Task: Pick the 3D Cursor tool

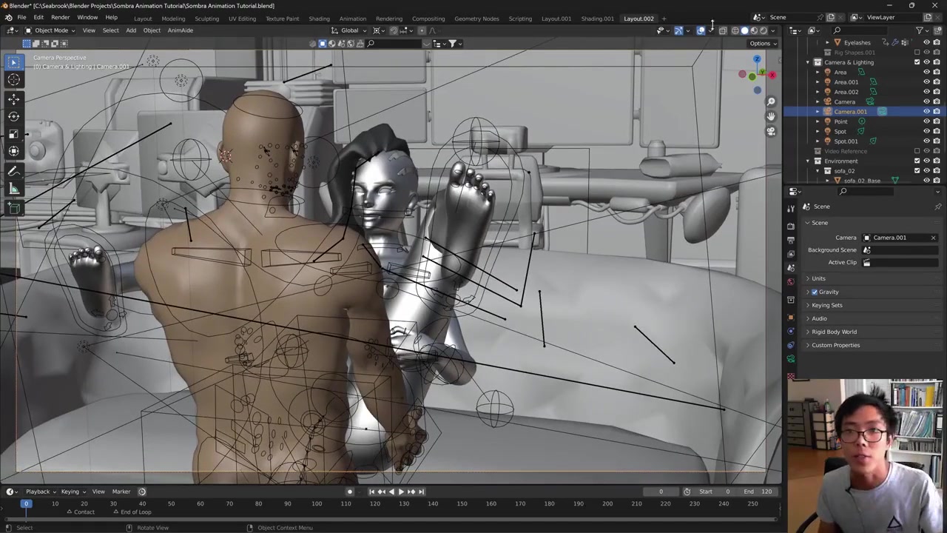Action: [13, 80]
